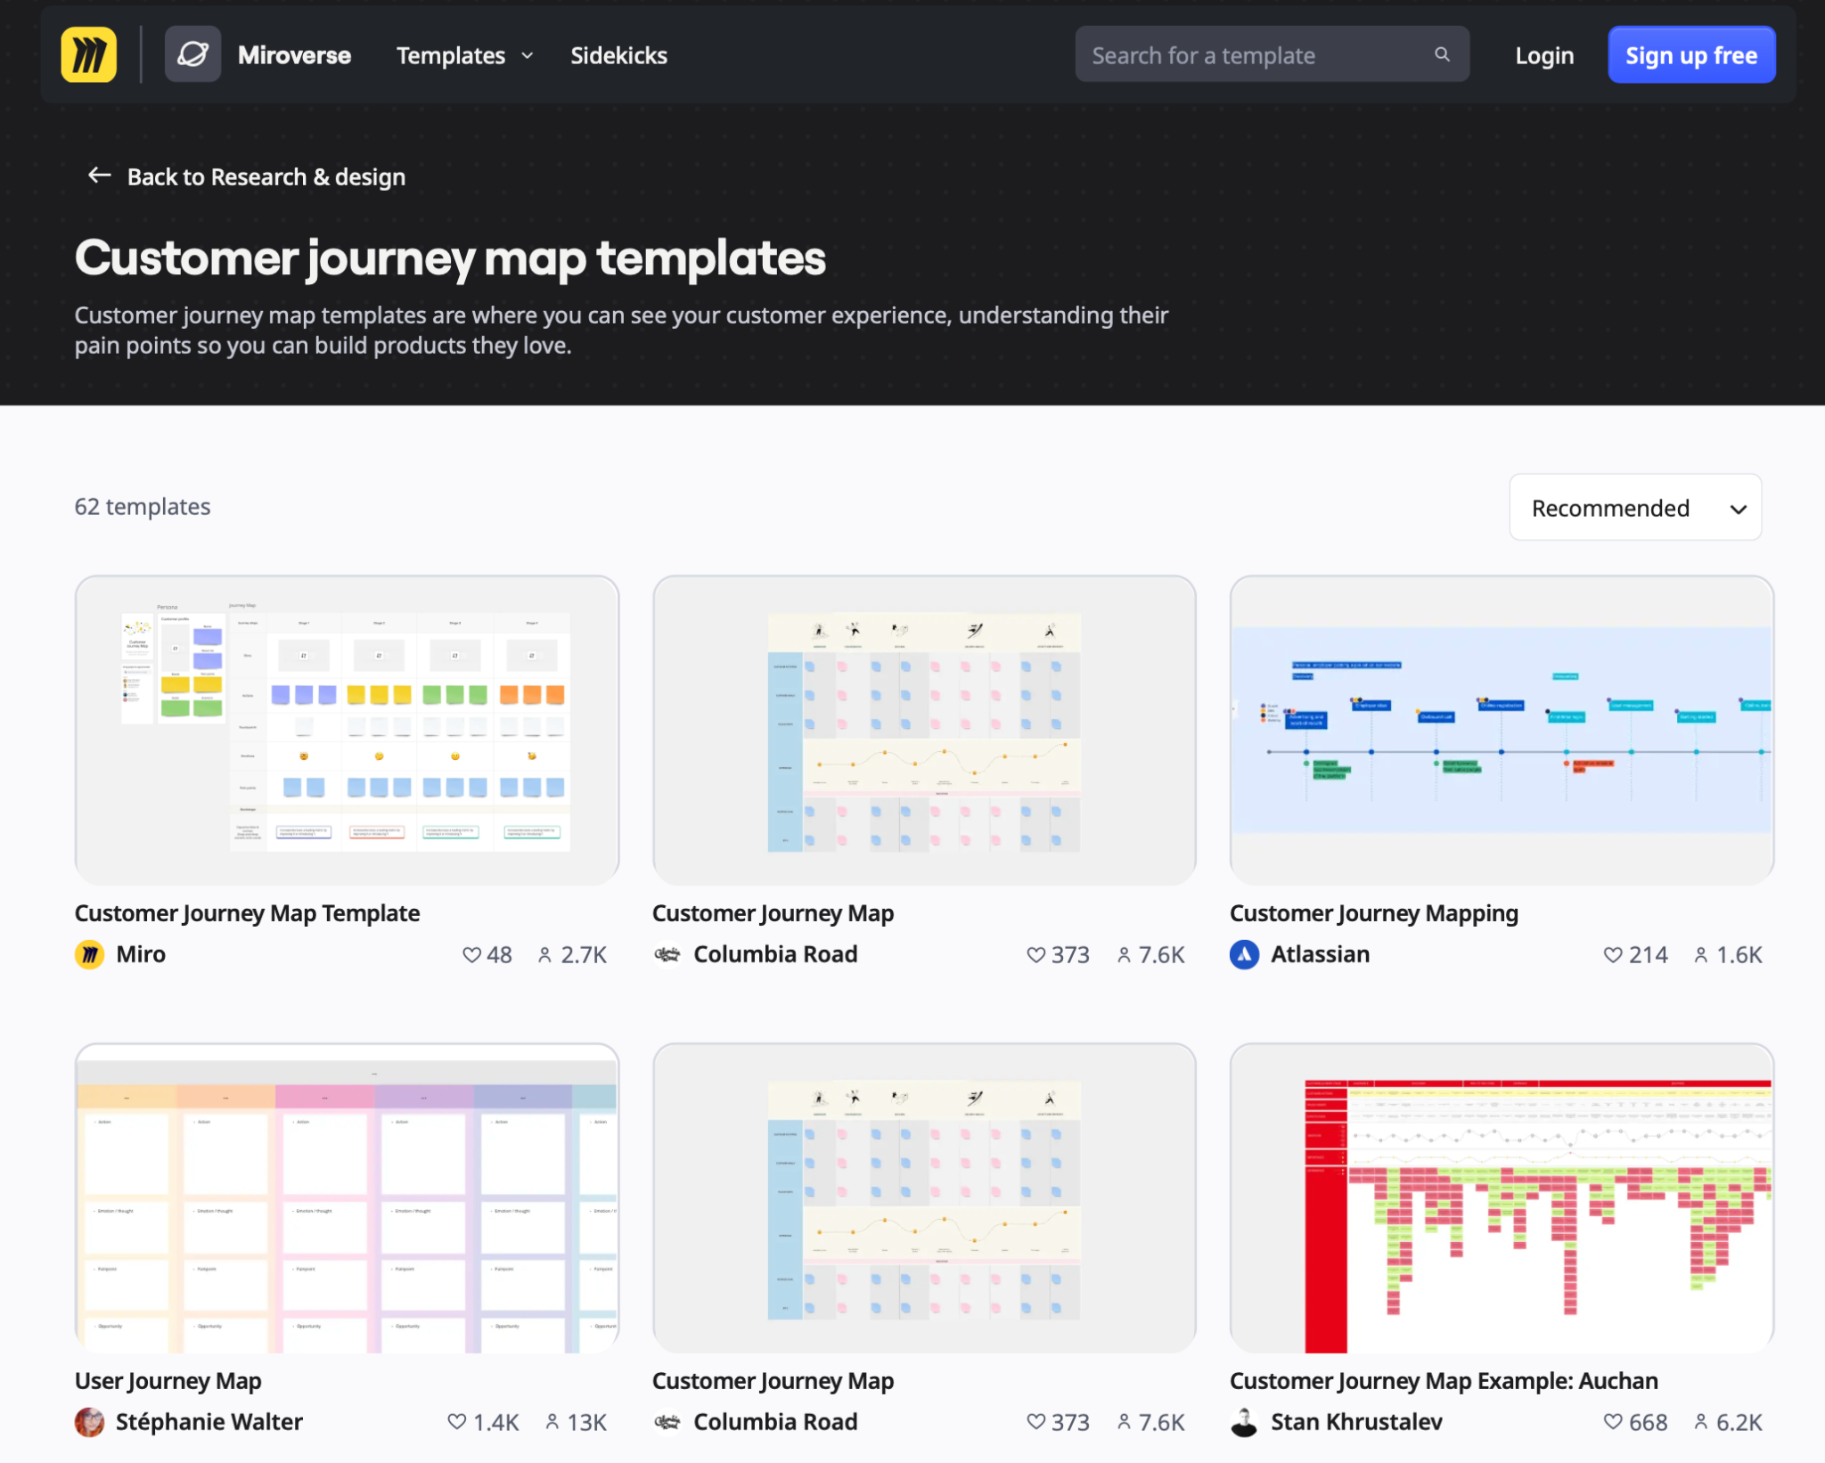Open the Sidekicks menu item
1825x1463 pixels.
[618, 55]
